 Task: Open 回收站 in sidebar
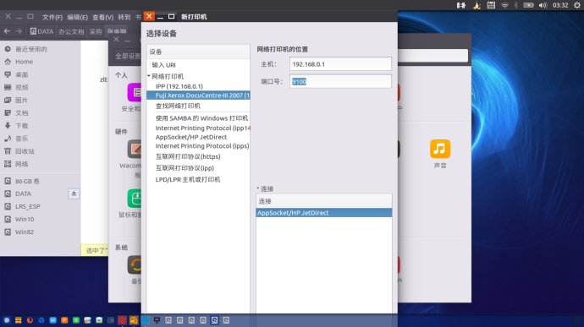point(25,151)
